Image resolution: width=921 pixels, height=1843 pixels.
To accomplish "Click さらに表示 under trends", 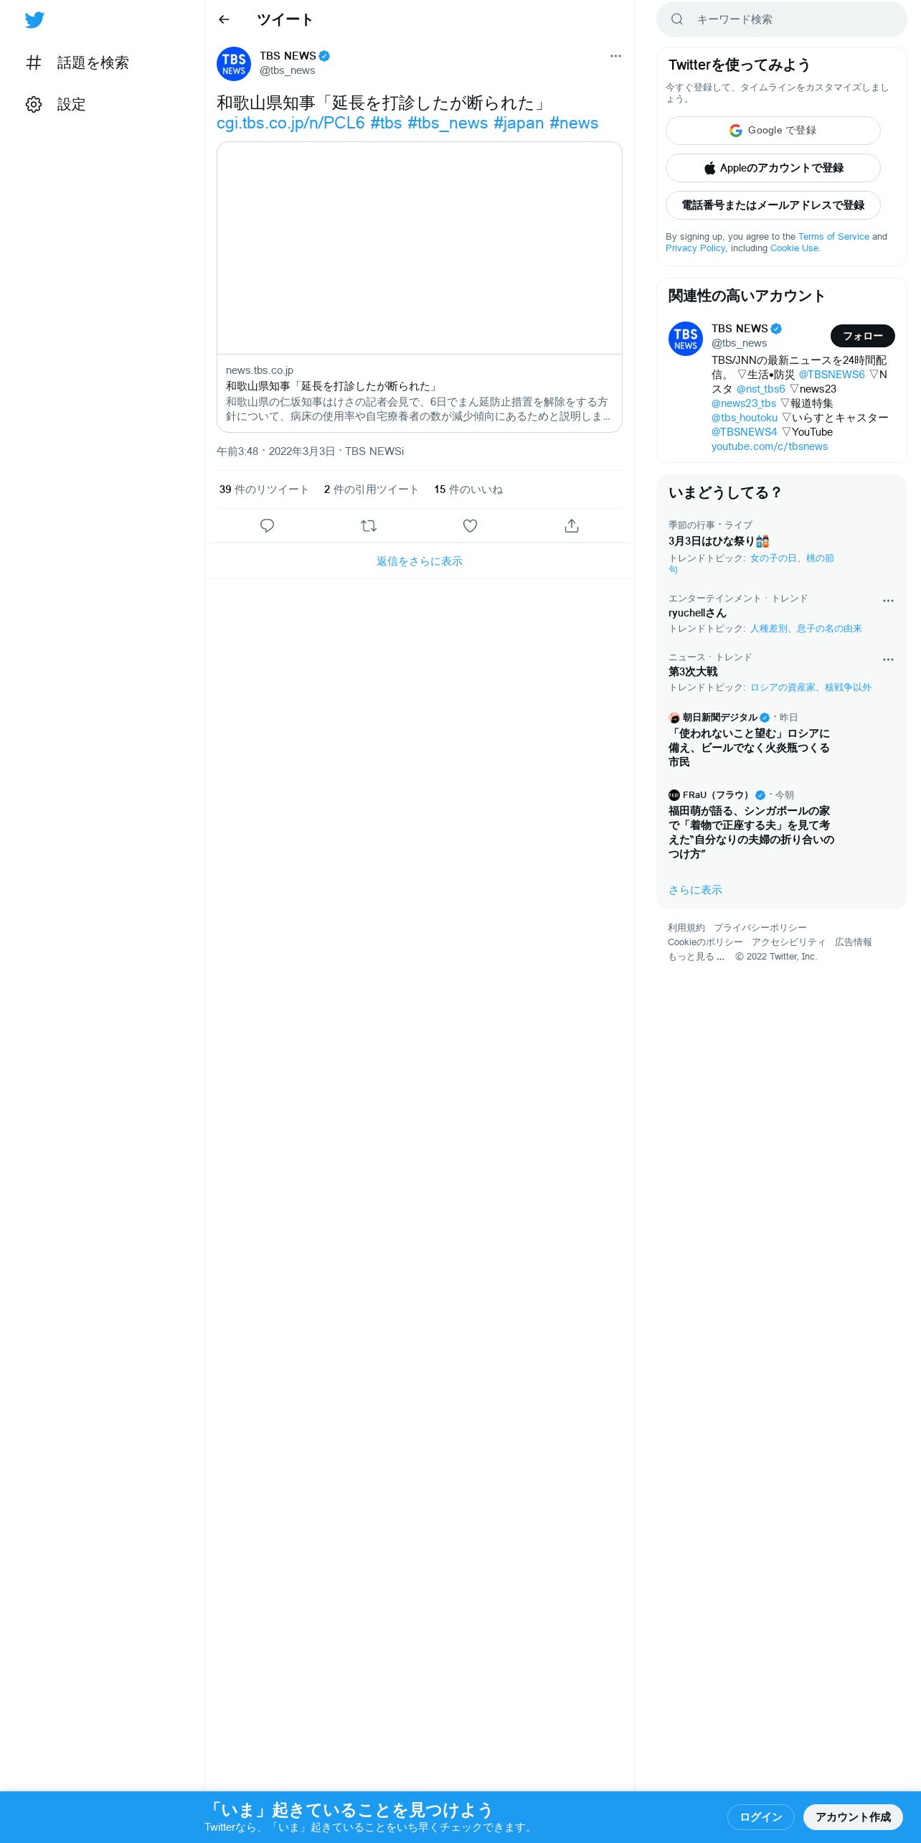I will [x=695, y=890].
